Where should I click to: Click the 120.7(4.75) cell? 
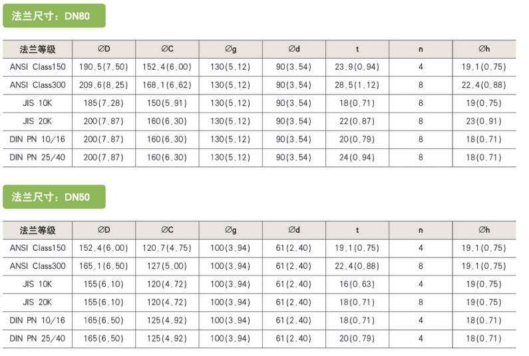[x=167, y=248]
